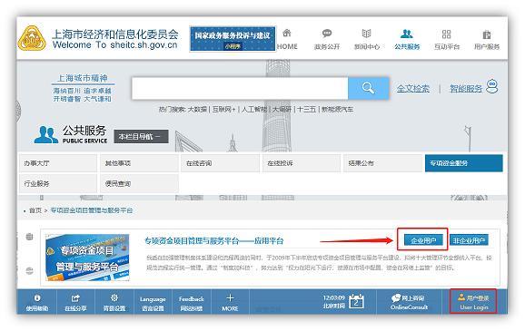Click the 企业用户 button
The height and width of the screenshot is (331, 525).
423,240
